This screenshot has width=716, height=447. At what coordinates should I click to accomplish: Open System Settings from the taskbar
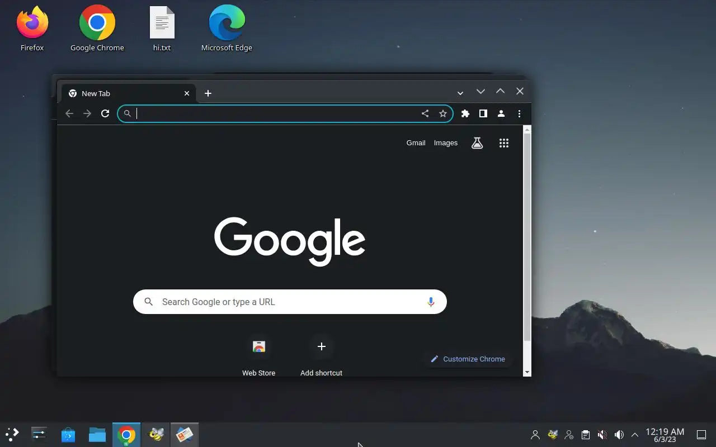click(39, 434)
